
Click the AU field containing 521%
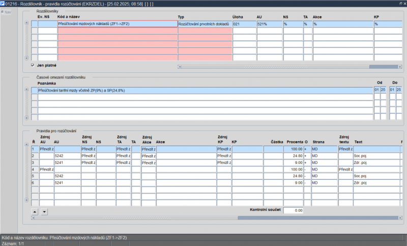270,24
